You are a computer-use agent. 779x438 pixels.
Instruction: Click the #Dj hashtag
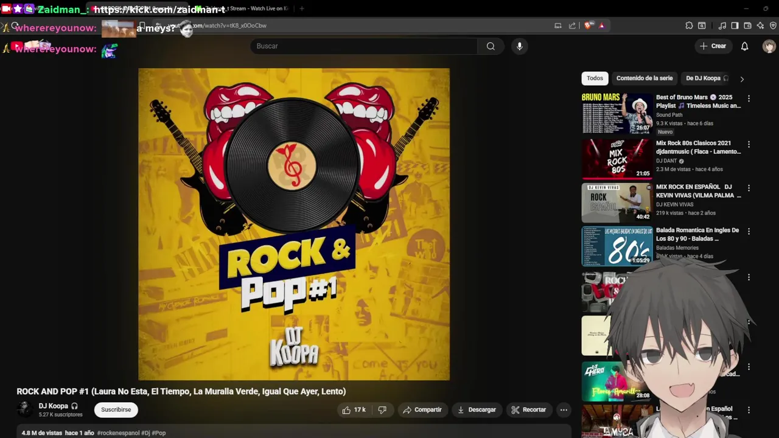point(145,433)
